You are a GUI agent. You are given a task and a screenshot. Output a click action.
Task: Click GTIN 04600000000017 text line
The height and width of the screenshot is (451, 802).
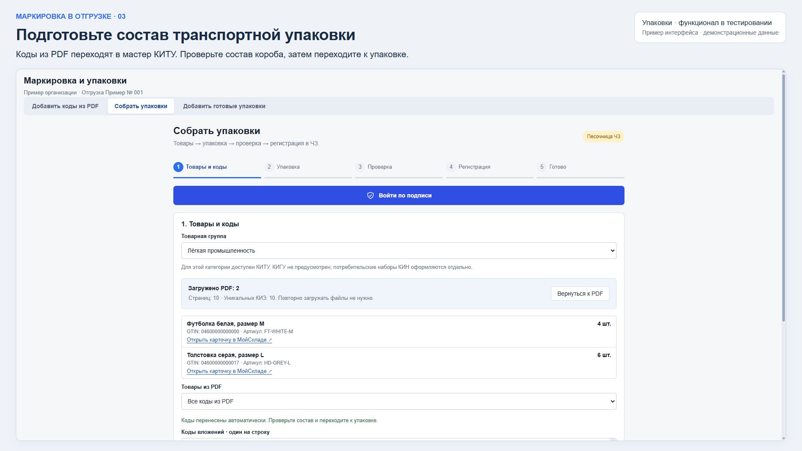[239, 363]
